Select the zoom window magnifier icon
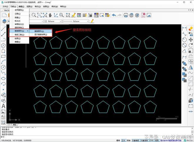Image resolution: width=194 pixels, height=142 pixels. click(39, 15)
